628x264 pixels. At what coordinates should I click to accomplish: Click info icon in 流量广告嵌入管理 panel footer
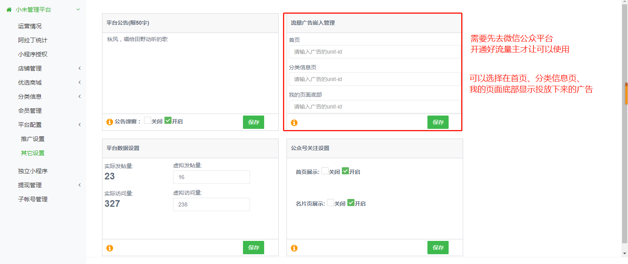coord(294,123)
